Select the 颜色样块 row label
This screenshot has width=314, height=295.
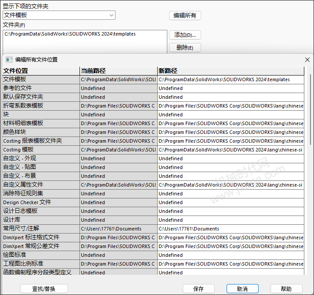point(41,132)
